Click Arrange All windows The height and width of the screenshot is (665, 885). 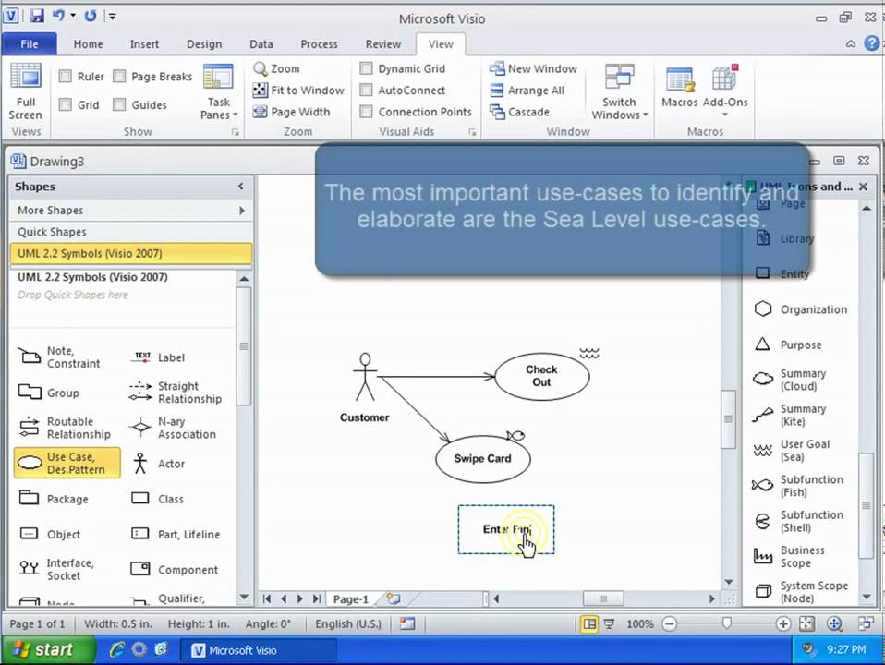pyautogui.click(x=527, y=91)
